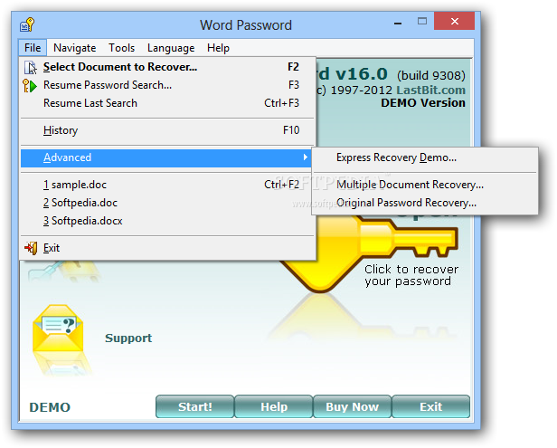This screenshot has width=557, height=448.
Task: Click the Support link text
Action: point(128,338)
